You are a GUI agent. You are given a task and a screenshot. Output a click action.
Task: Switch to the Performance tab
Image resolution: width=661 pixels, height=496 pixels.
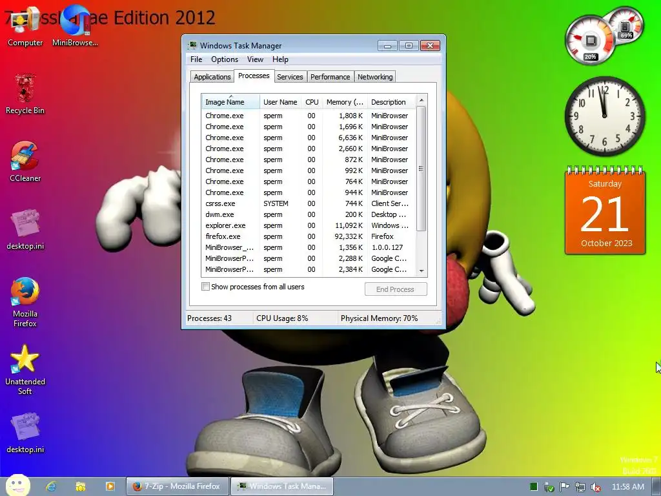pyautogui.click(x=330, y=77)
